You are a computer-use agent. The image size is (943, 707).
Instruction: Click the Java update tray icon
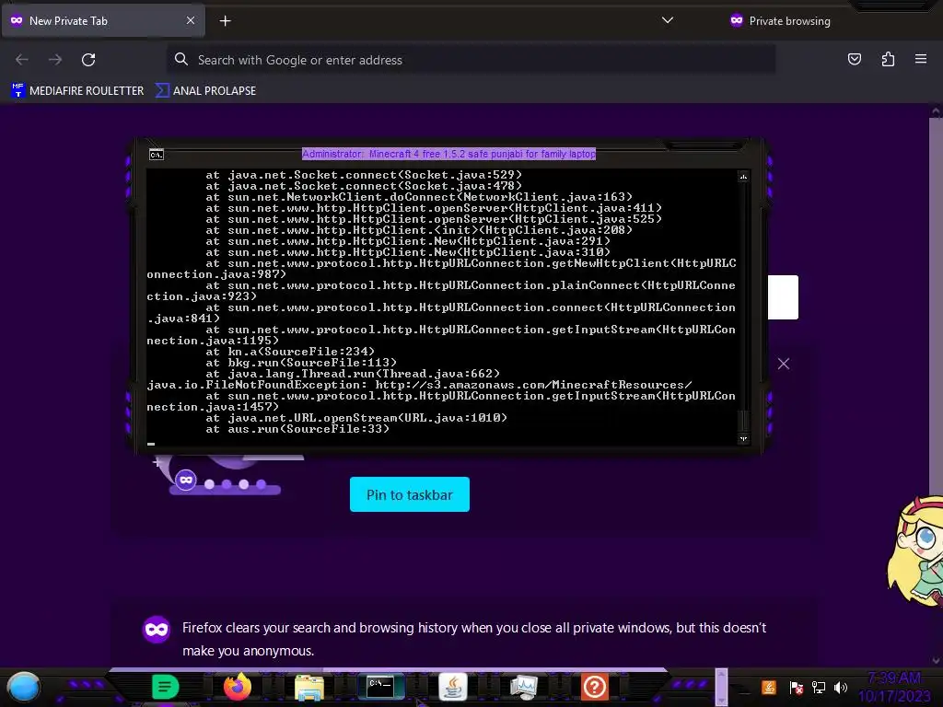769,687
